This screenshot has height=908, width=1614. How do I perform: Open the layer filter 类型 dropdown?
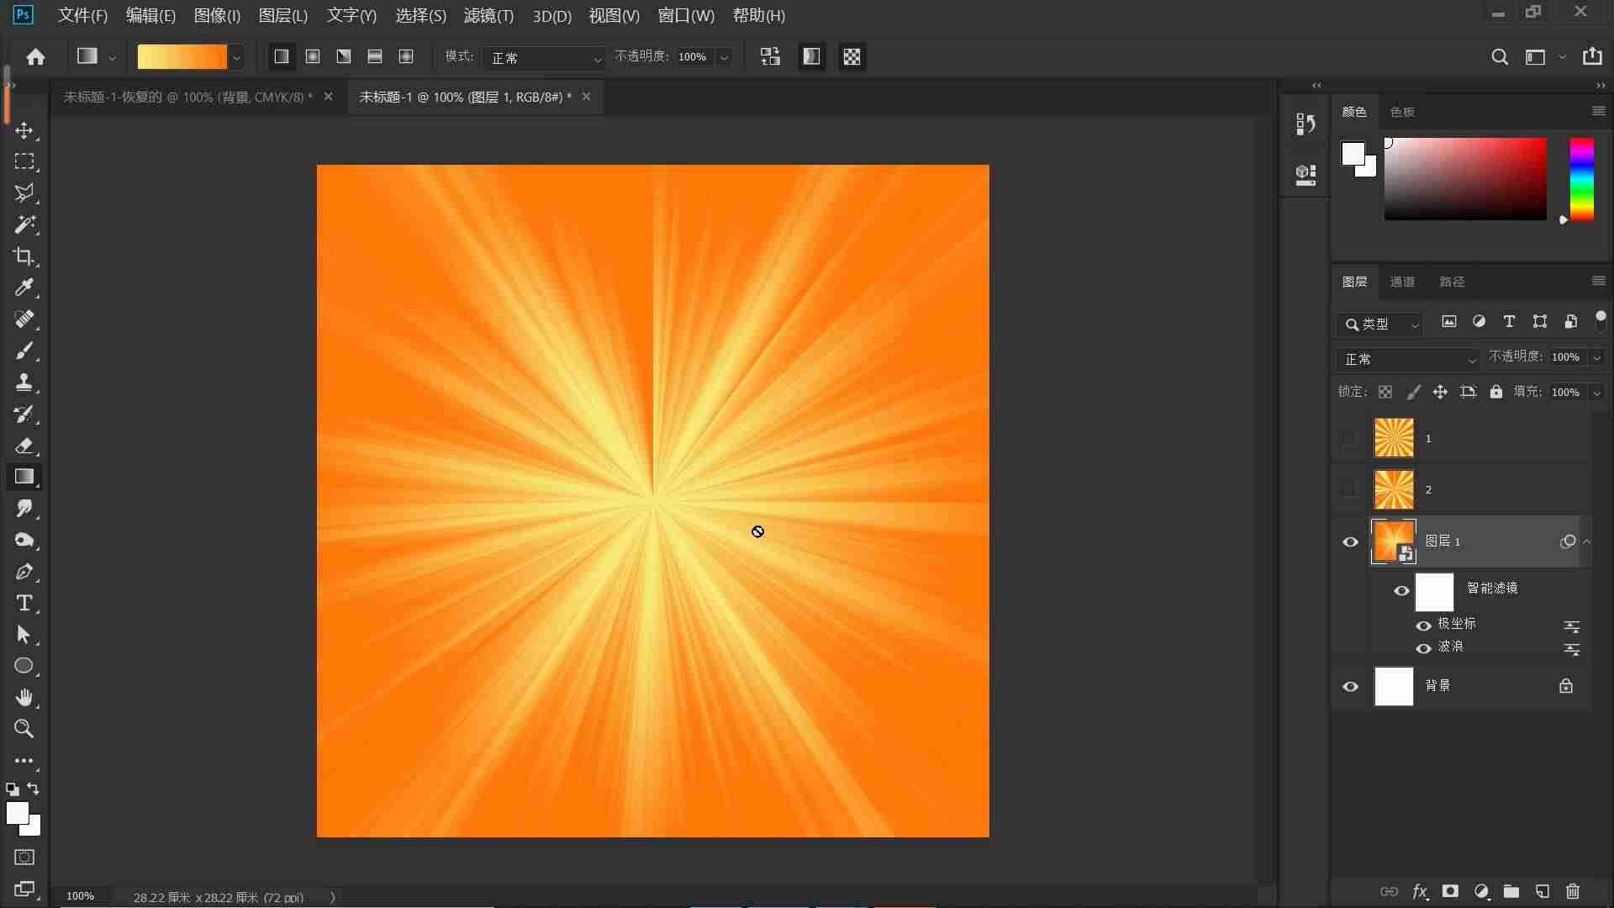click(1380, 324)
